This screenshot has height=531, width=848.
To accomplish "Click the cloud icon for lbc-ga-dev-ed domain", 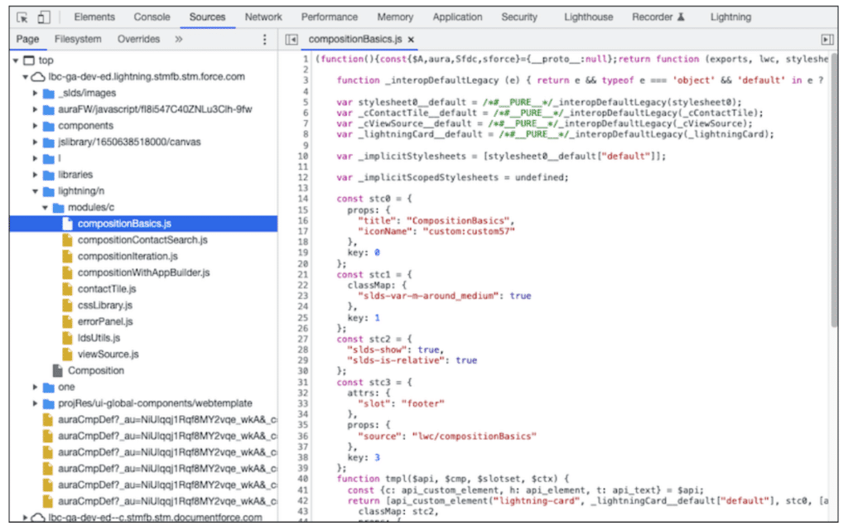I will (37, 77).
